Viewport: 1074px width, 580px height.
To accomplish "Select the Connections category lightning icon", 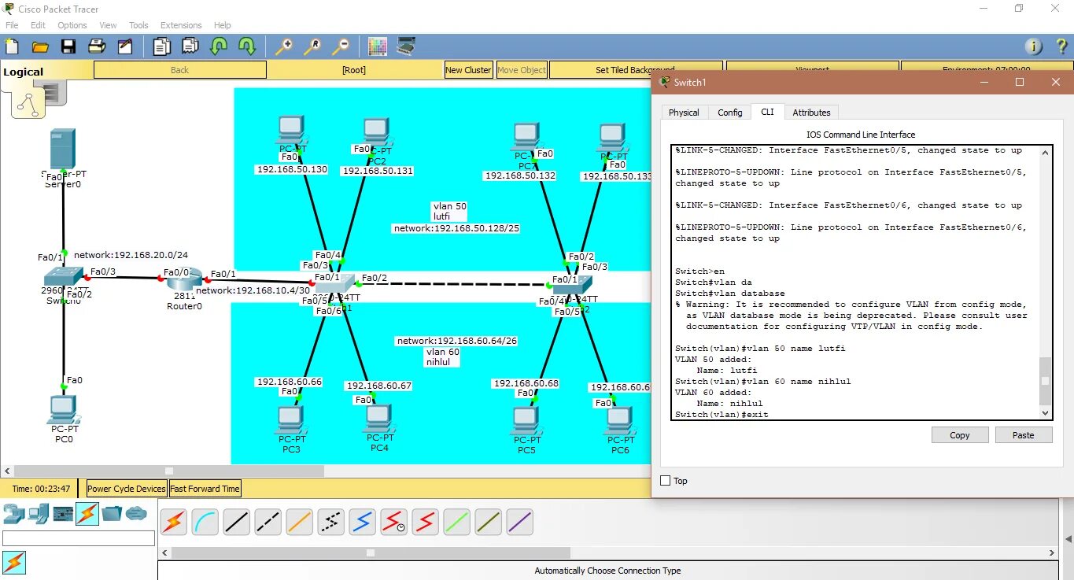I will pyautogui.click(x=87, y=514).
